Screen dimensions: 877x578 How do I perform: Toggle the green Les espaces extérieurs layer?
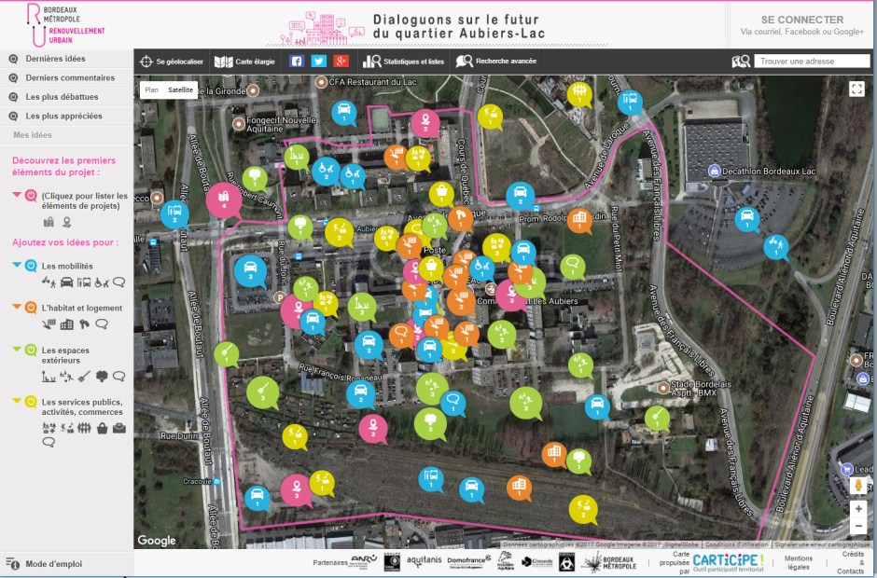point(31,351)
